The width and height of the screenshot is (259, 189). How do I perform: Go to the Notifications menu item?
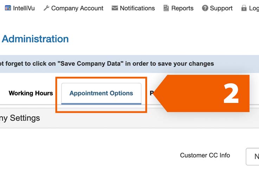pyautogui.click(x=137, y=8)
